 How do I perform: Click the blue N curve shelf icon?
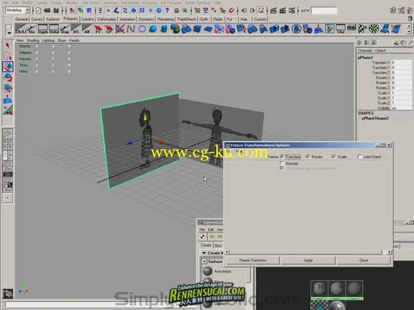131,28
